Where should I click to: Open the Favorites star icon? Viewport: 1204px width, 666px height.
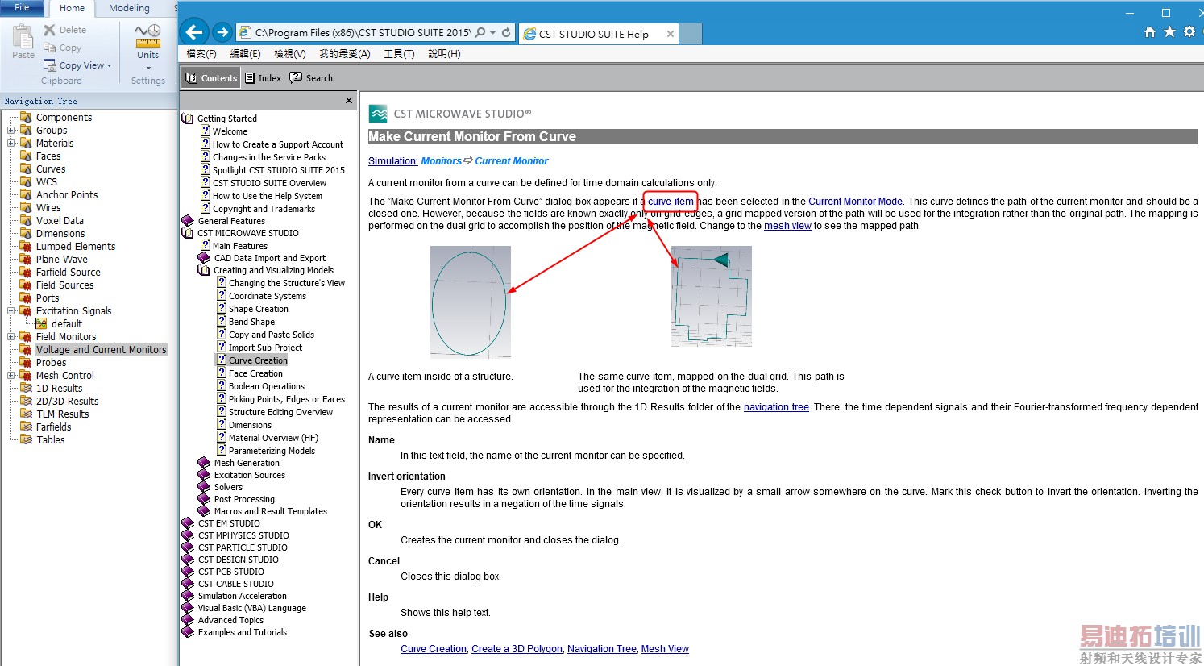1169,32
